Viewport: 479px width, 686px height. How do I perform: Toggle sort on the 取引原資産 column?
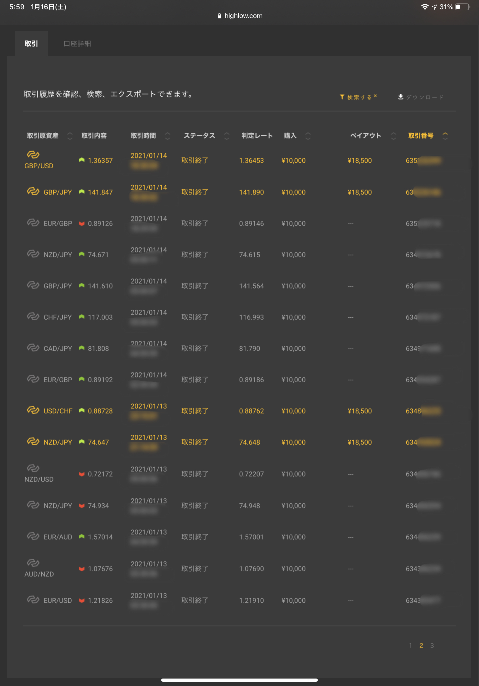tap(70, 136)
